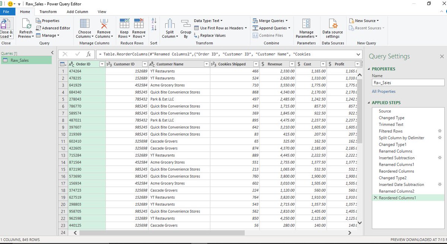Click the table corner icon in grid header
This screenshot has height=244, width=447.
pyautogui.click(x=63, y=64)
